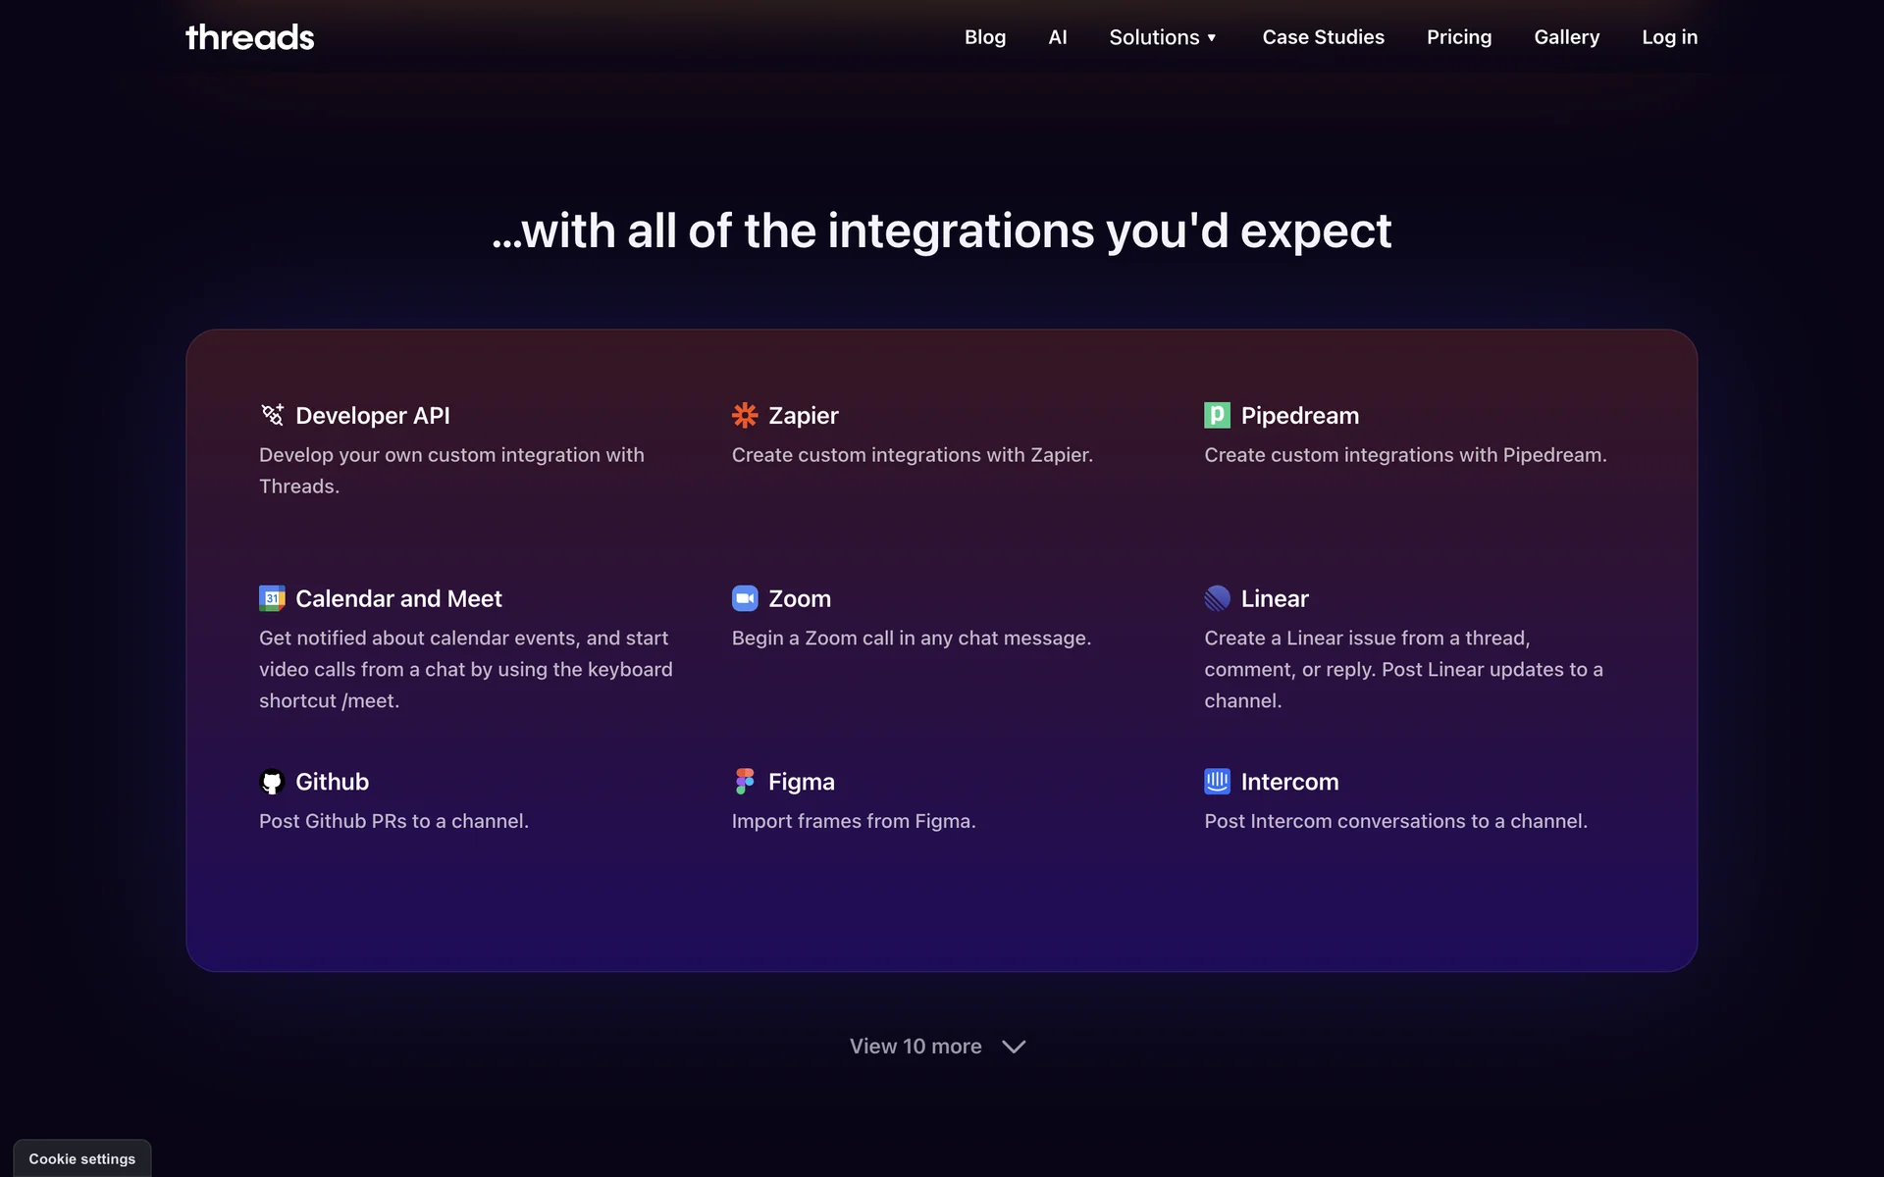Open the Case Studies page
Screen dimensions: 1884x1177
coord(1323,37)
